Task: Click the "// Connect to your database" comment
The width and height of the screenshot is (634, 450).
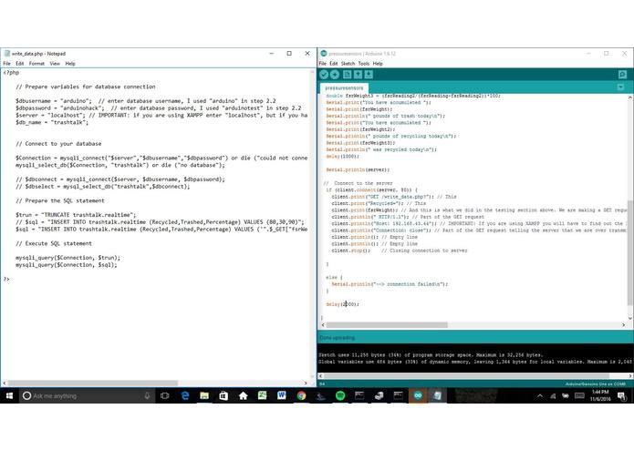Action: click(58, 144)
